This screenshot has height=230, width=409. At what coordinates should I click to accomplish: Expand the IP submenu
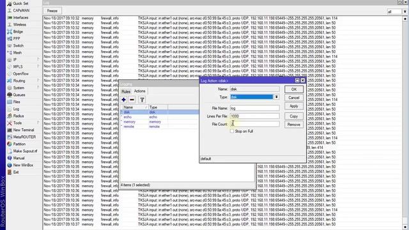tap(38, 59)
